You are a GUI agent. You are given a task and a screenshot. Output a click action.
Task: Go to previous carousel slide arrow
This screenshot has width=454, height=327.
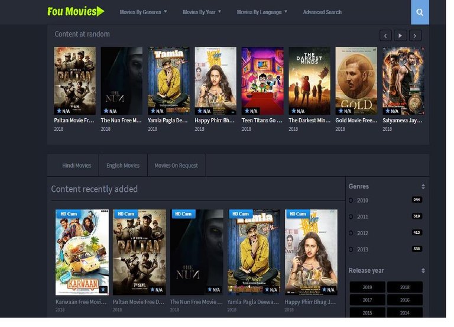tap(385, 35)
